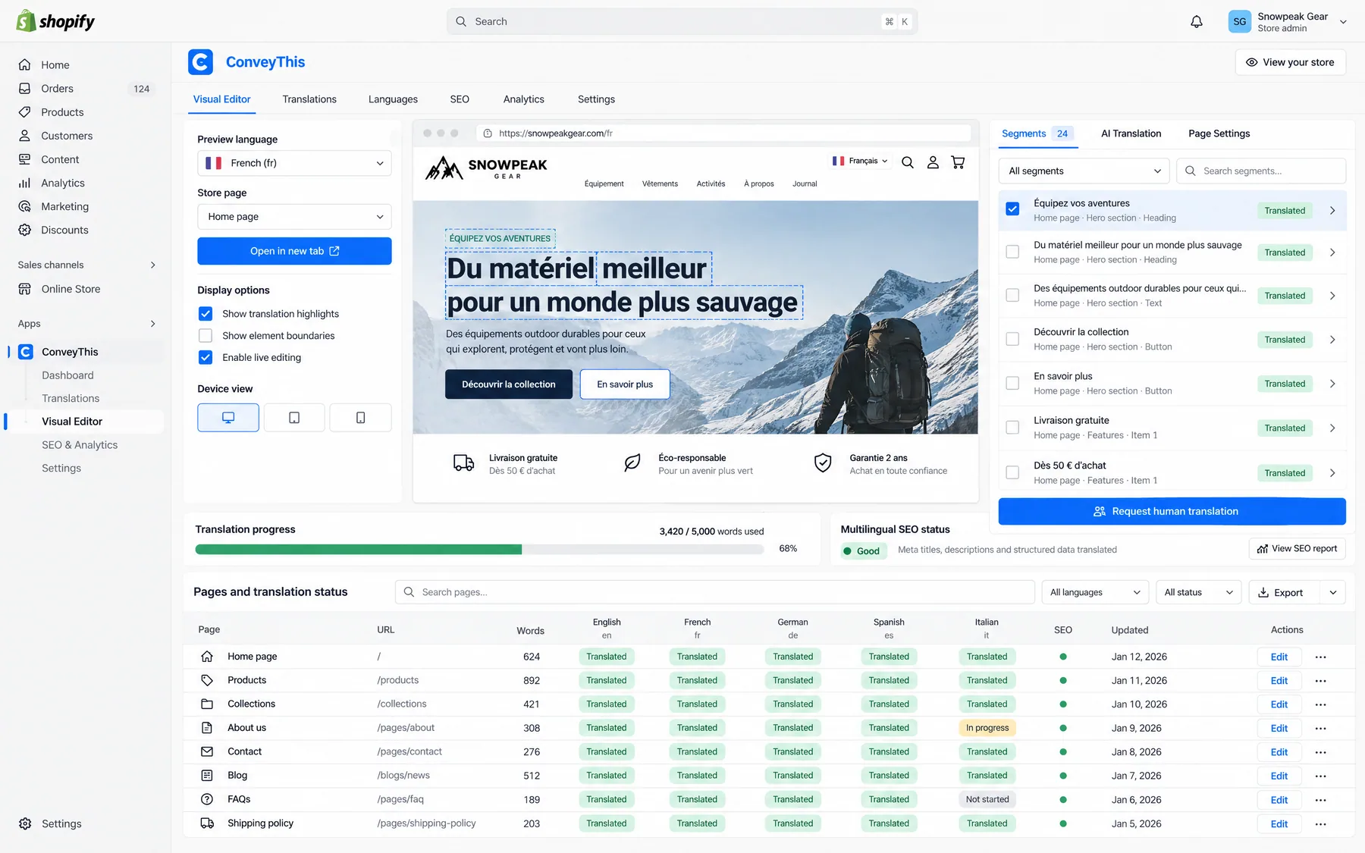The image size is (1365, 853).
Task: Open the AI Translation tab
Action: click(1131, 133)
